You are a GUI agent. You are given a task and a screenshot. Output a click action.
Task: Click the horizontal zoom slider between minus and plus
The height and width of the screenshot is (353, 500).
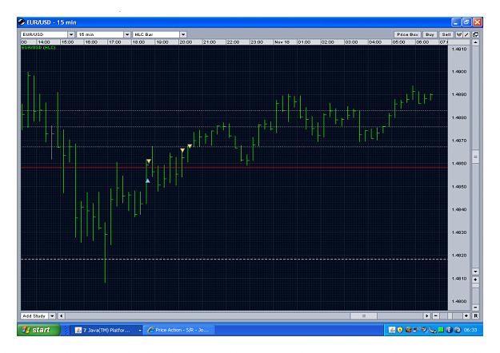coord(451,315)
